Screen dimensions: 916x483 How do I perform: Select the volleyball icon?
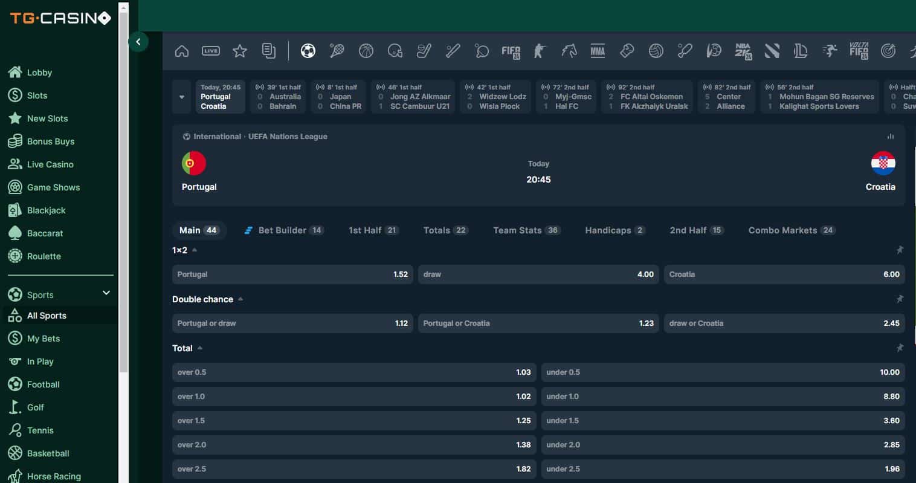tap(656, 51)
